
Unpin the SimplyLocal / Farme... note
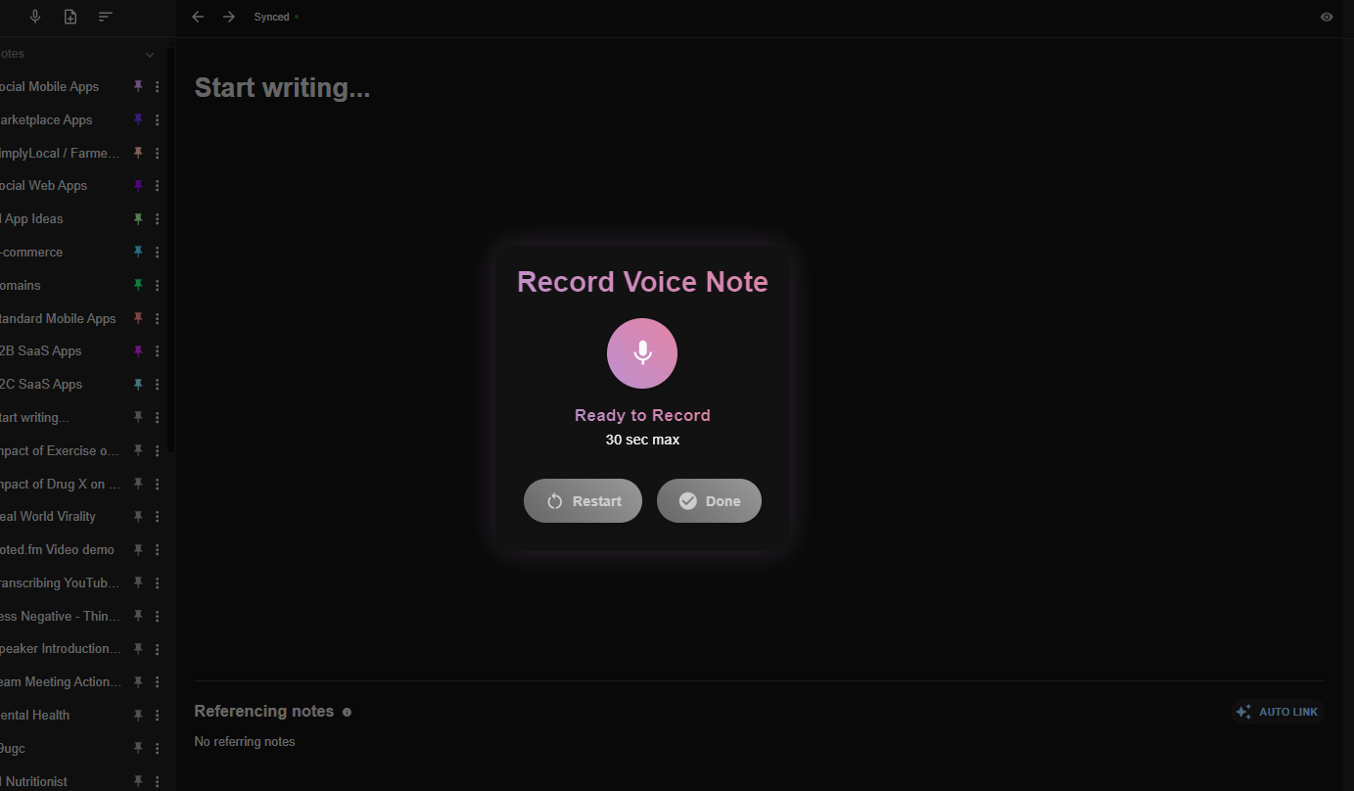pos(138,153)
